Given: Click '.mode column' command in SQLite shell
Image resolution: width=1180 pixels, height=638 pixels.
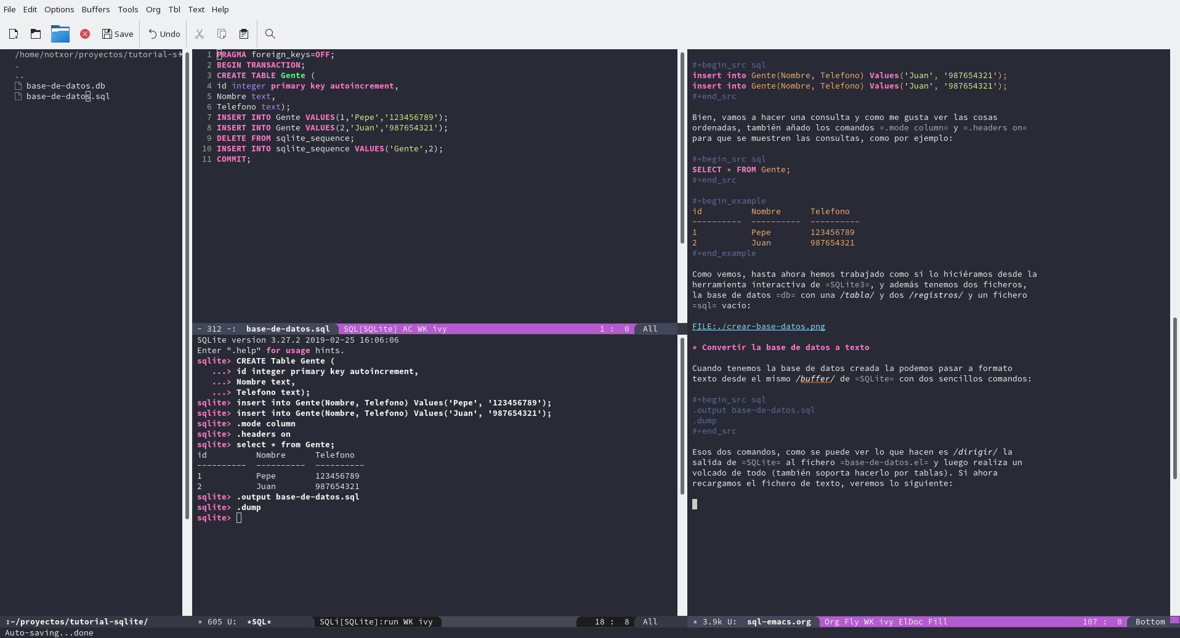Looking at the screenshot, I should point(265,424).
